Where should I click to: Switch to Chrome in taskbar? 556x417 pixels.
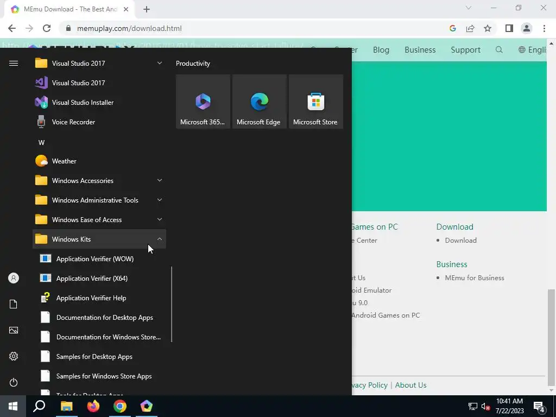coord(120,406)
